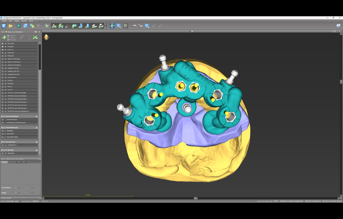Click the head orientation icon in viewport
This screenshot has width=343, height=219.
pos(46,37)
